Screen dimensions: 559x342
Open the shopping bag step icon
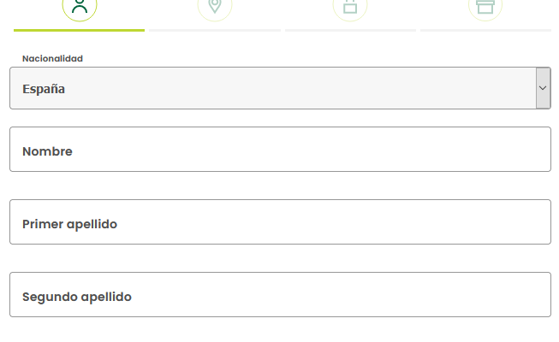tap(350, 7)
